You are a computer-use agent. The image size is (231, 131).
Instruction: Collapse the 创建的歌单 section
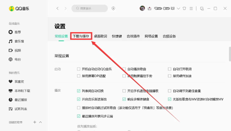coord(41,122)
